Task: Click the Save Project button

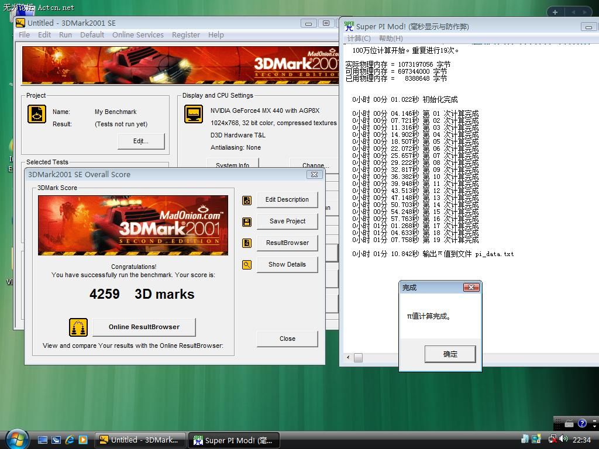Action: (287, 222)
